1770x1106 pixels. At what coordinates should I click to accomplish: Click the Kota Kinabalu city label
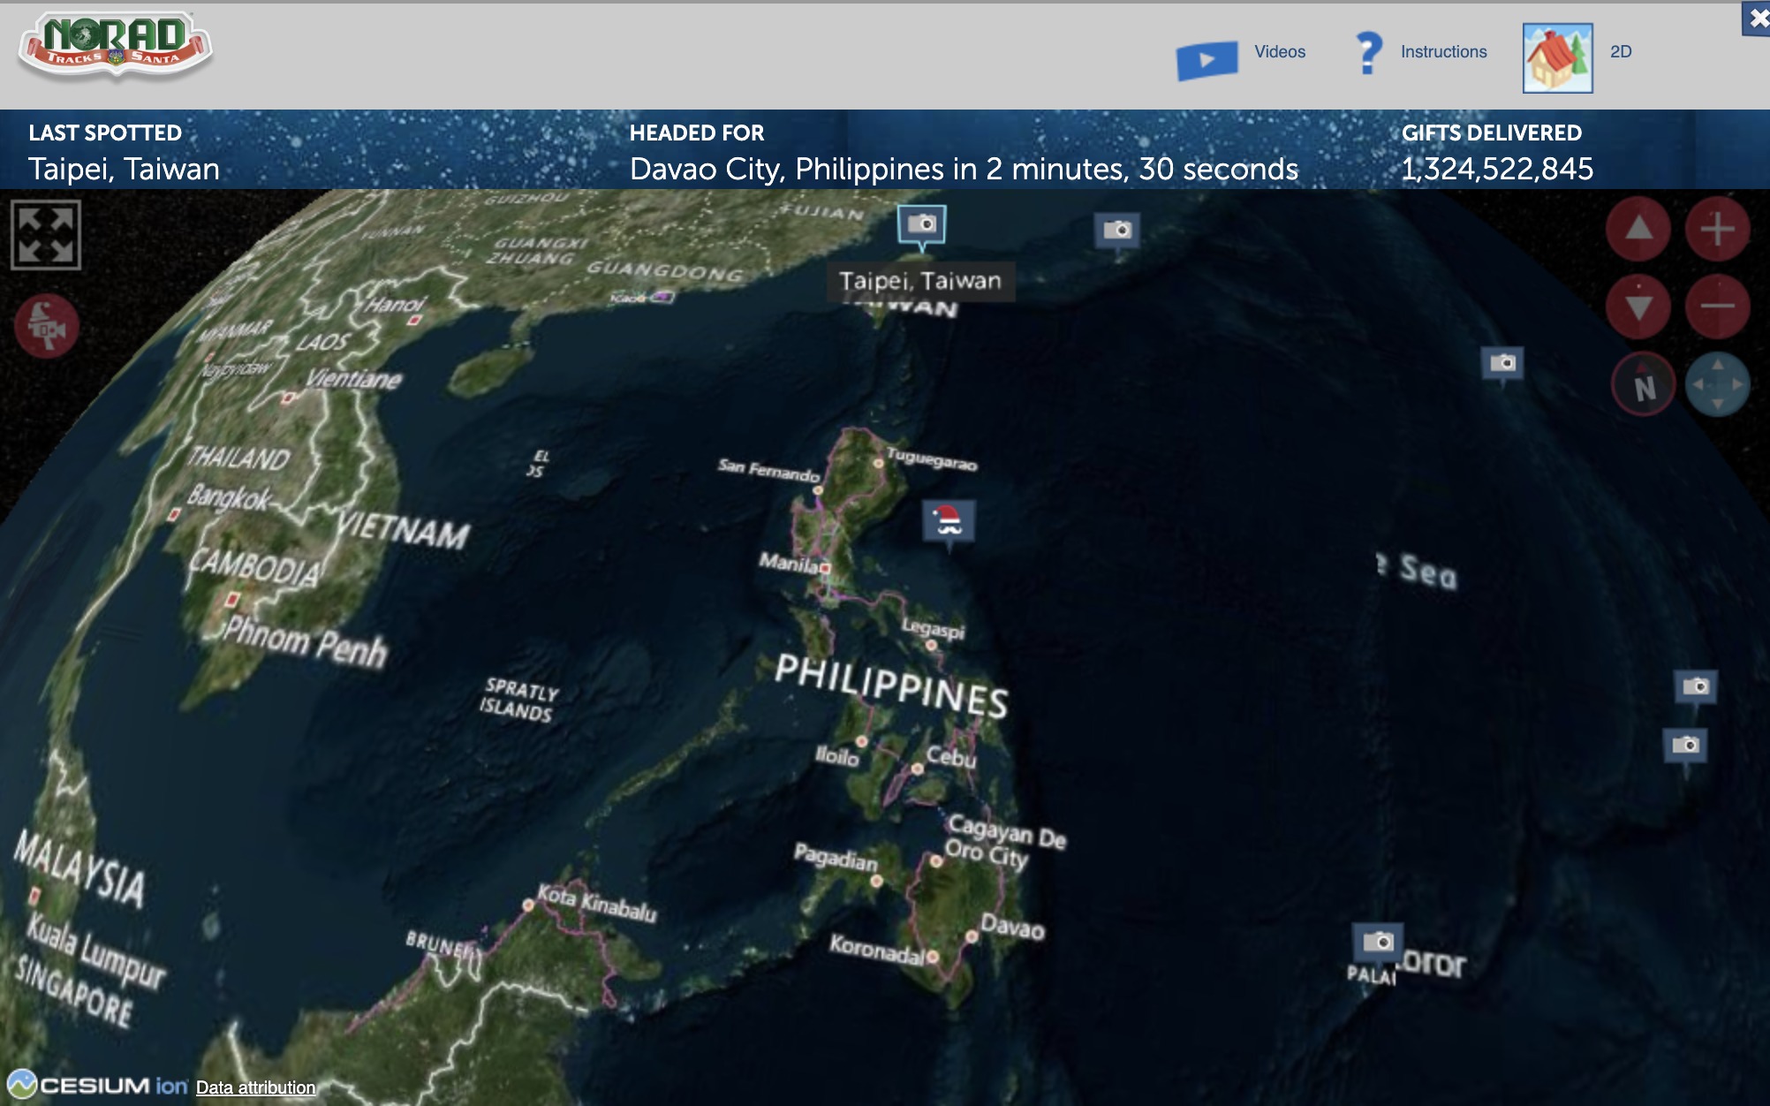point(597,903)
